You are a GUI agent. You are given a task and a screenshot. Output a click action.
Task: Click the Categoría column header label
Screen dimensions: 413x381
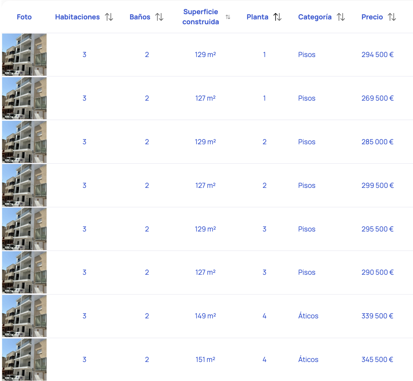coord(315,17)
